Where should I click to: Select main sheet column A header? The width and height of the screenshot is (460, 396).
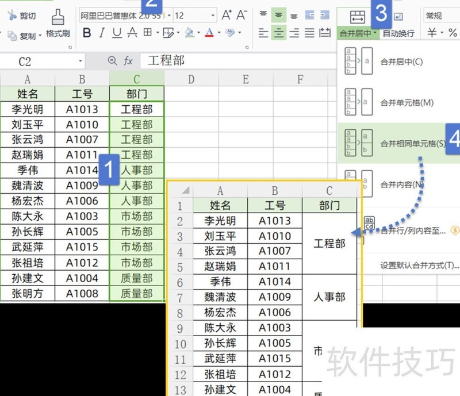click(x=27, y=79)
